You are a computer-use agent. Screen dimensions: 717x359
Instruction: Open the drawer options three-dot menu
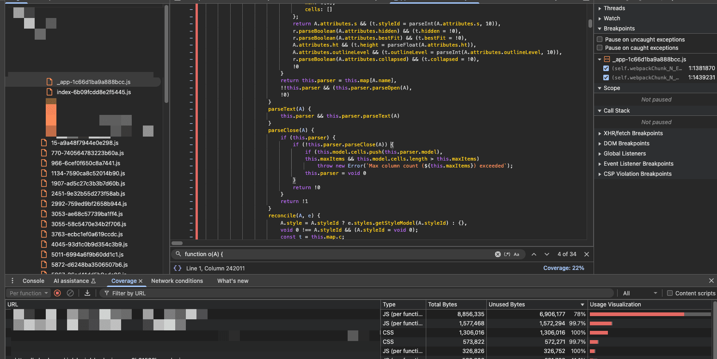(x=12, y=281)
